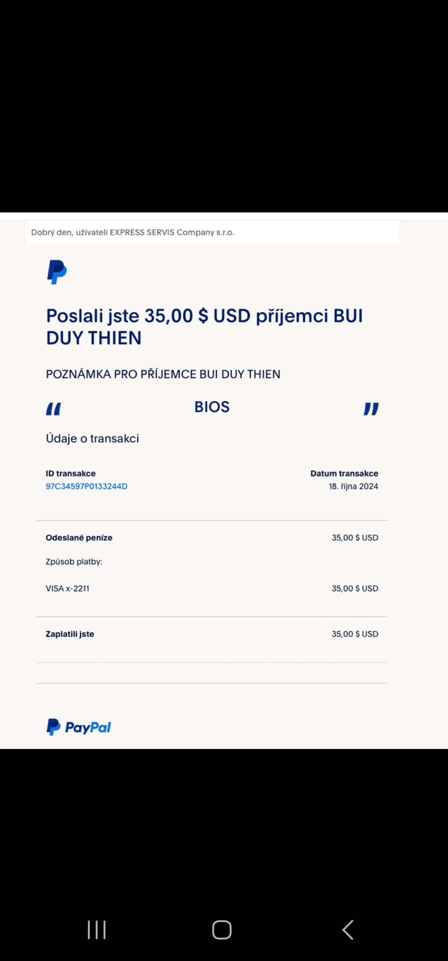448x961 pixels.
Task: Tap the headline about sending 35,00 $ USD
Action: point(205,327)
